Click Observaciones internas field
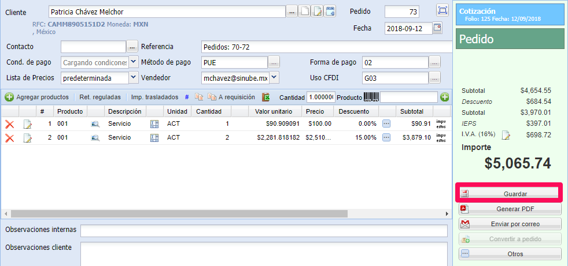 coord(264,231)
